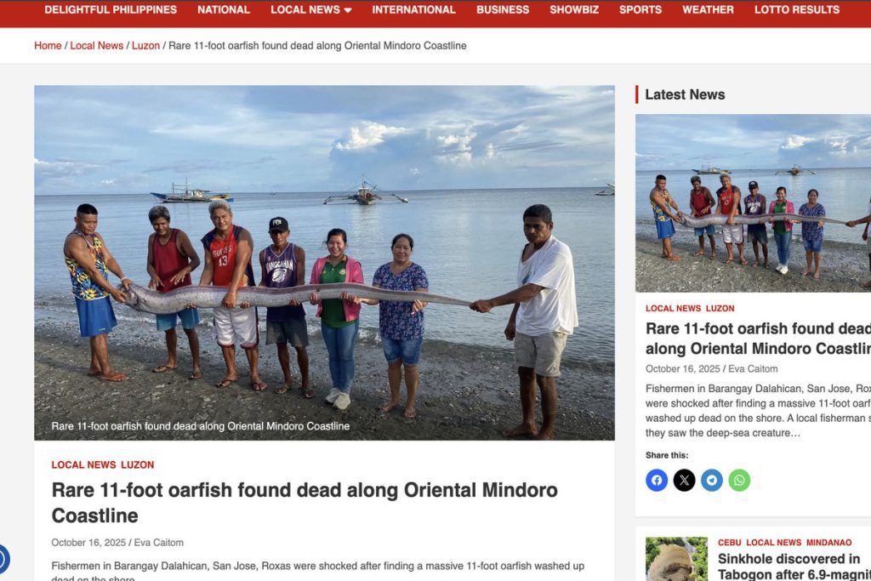Open the Showbiz section
This screenshot has width=871, height=581.
pos(574,10)
